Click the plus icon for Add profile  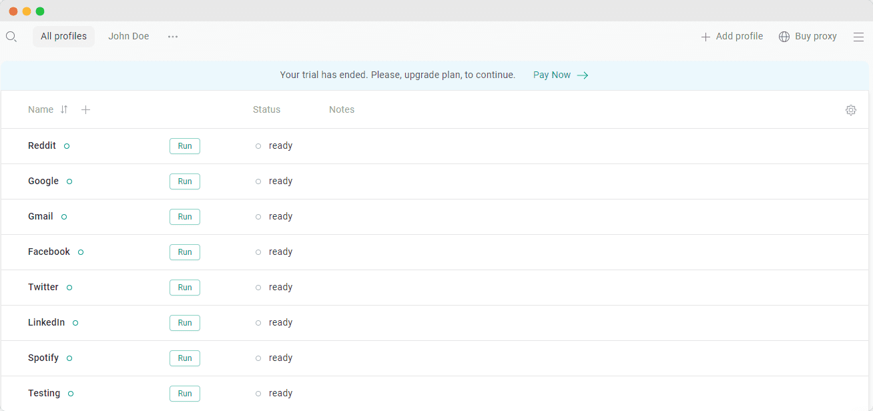705,37
